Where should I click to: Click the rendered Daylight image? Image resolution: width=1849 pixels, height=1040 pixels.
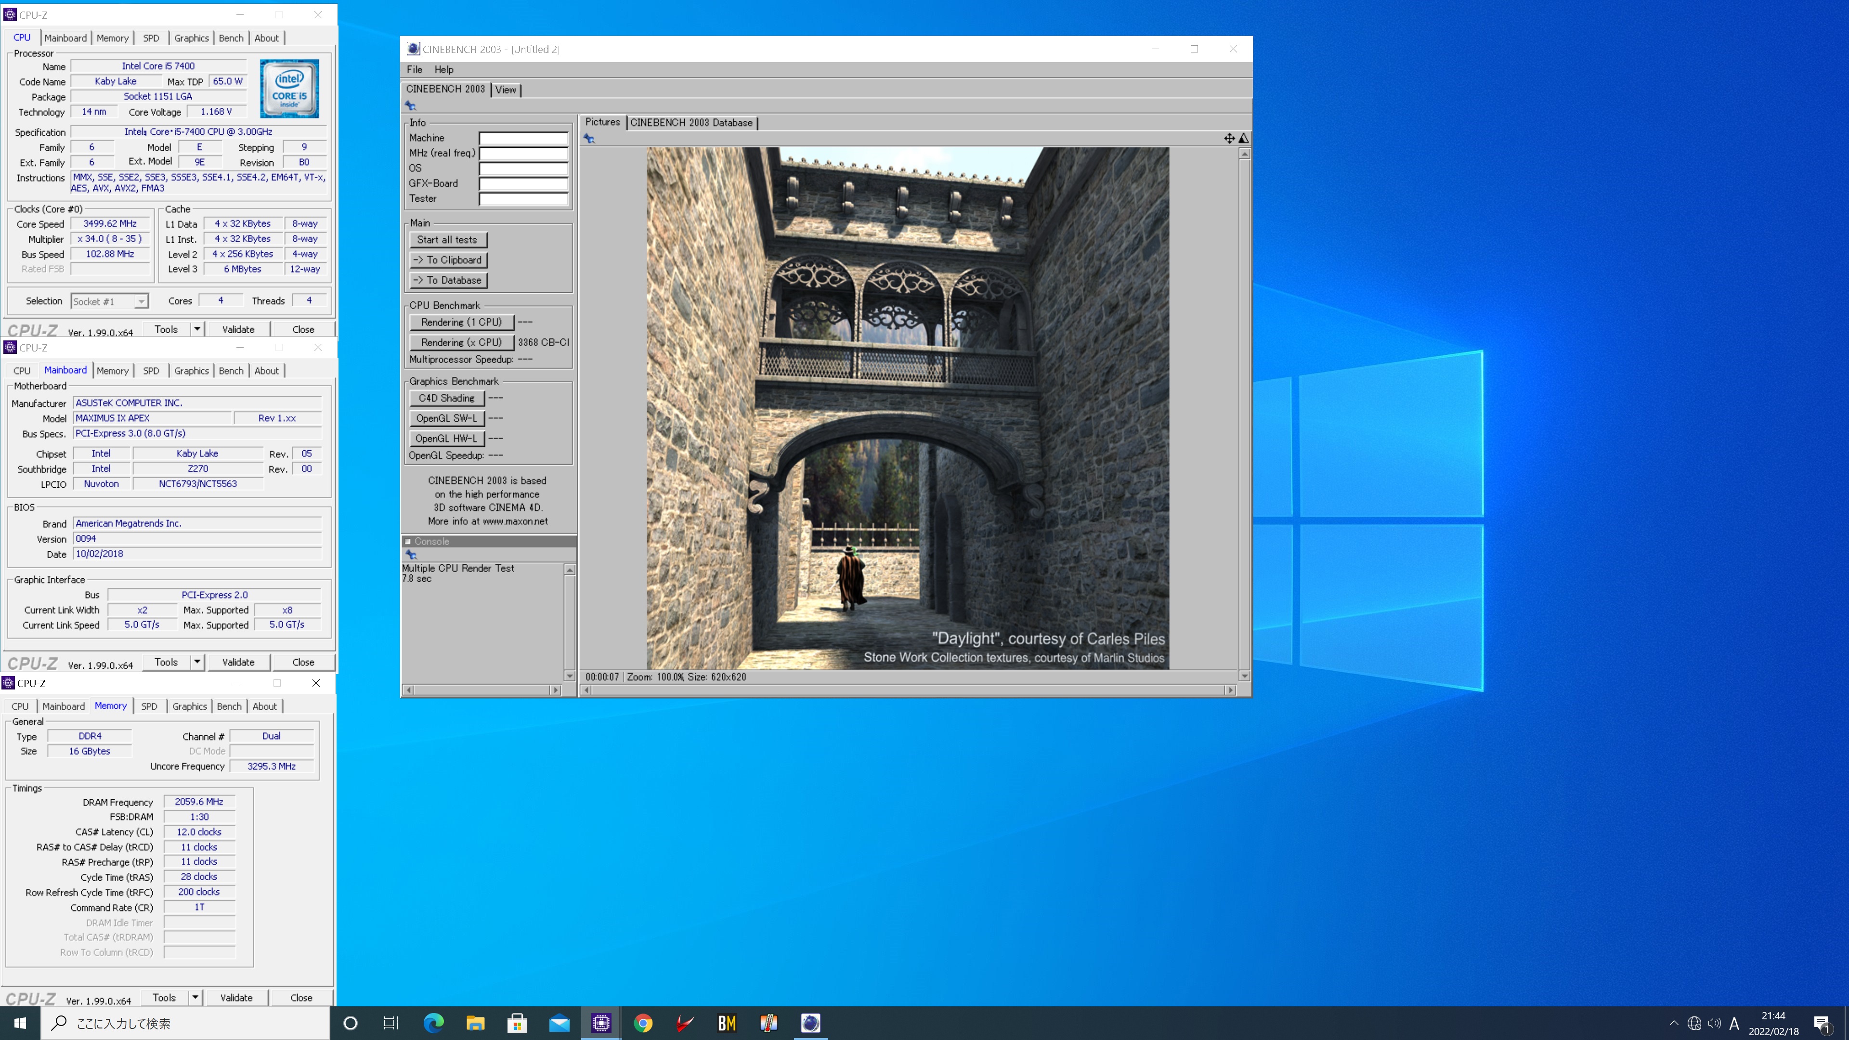click(x=907, y=408)
